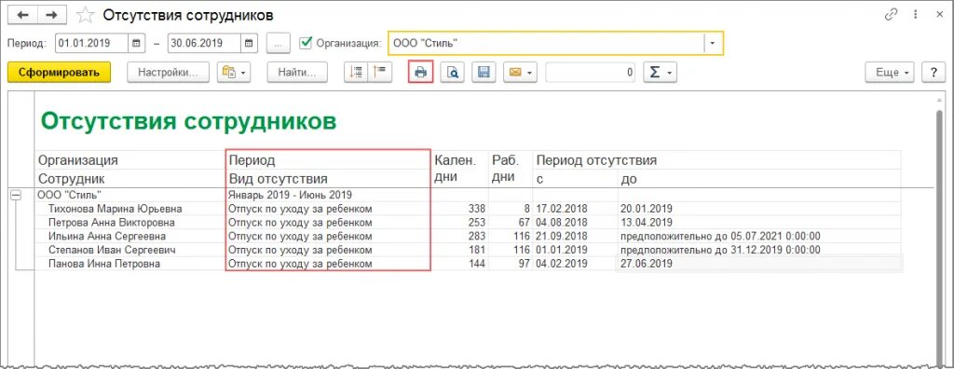Go forward with the right arrow
Screen dimensions: 954x369
coord(53,15)
